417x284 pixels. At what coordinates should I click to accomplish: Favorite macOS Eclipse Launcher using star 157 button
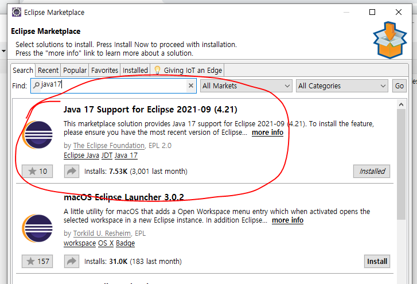click(37, 262)
